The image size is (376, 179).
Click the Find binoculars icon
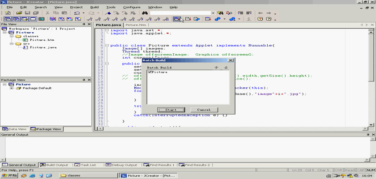(x=144, y=13)
